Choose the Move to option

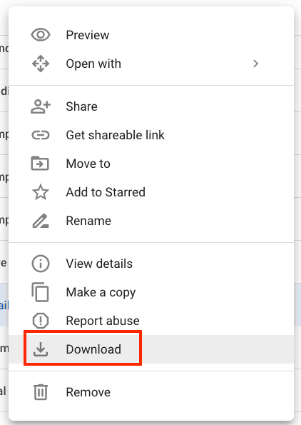pyautogui.click(x=151, y=164)
